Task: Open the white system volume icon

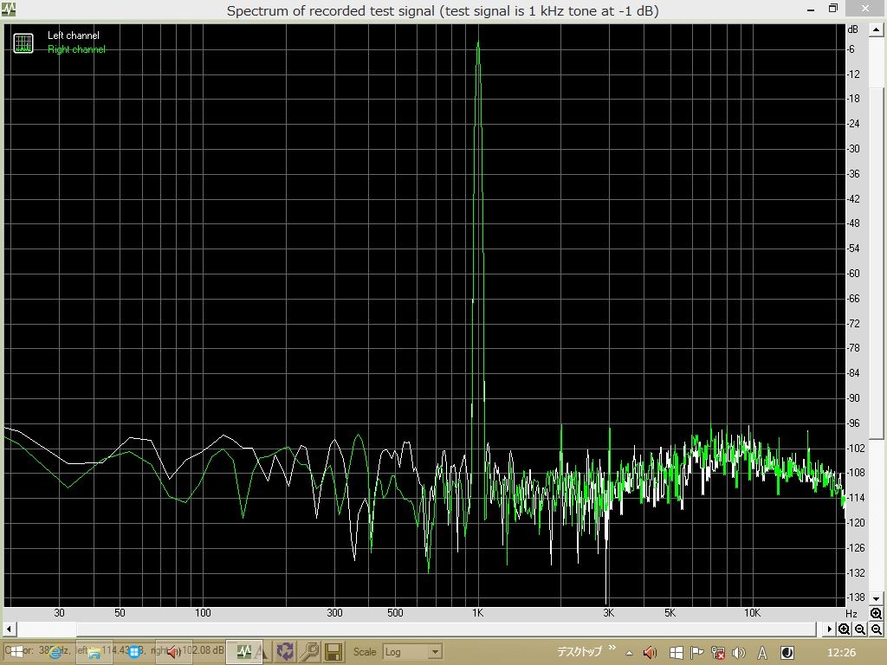Action: point(739,653)
